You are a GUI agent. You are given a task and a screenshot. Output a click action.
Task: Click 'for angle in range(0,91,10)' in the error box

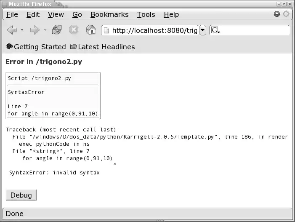[x=53, y=114]
